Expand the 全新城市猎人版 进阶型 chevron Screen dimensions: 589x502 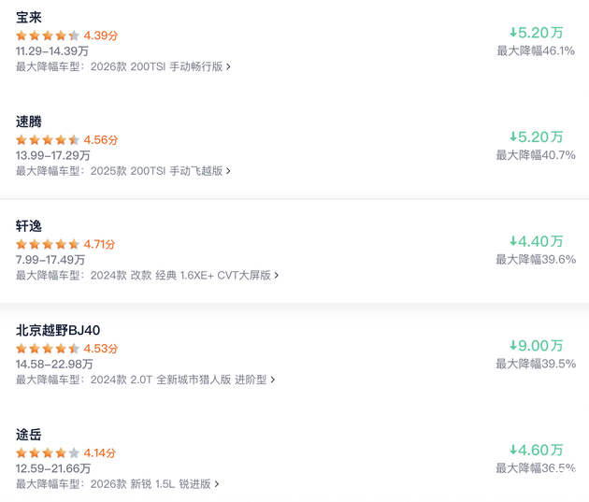pos(273,380)
